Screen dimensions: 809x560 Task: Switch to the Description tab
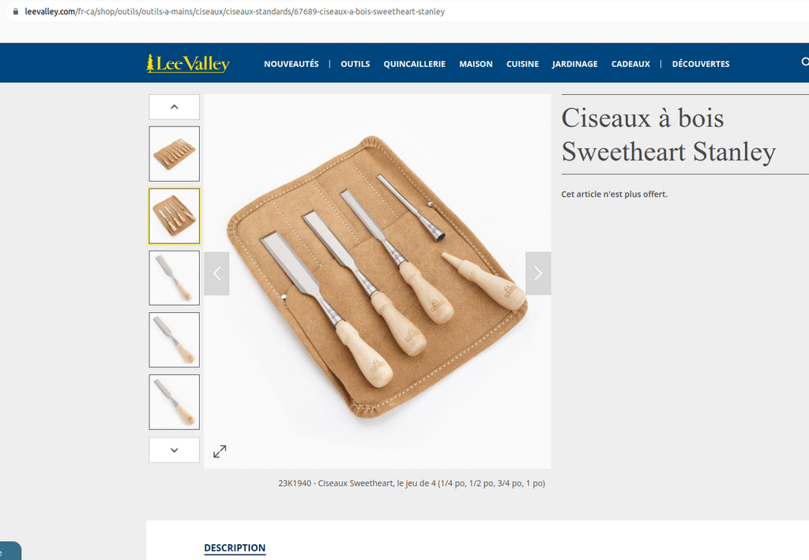[235, 548]
